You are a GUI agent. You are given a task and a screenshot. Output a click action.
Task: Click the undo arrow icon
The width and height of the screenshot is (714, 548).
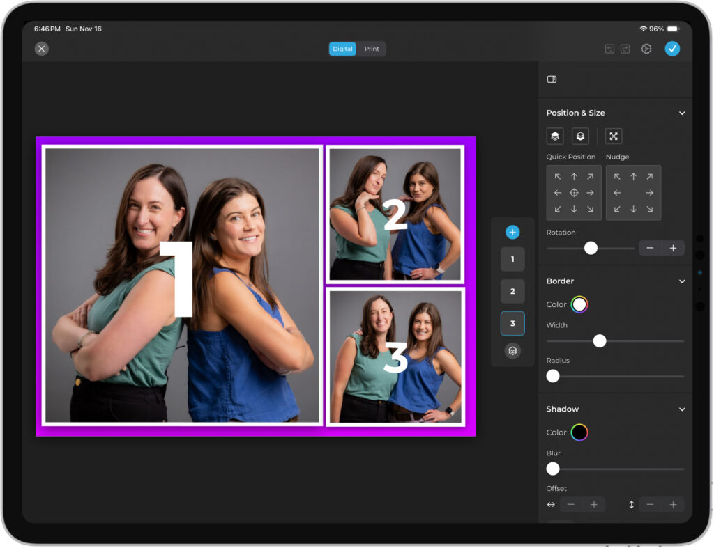[609, 49]
